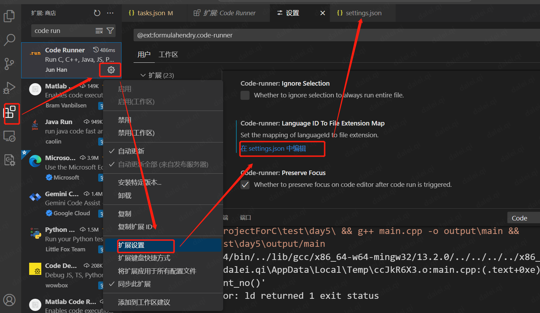540x313 pixels.
Task: Open the Remote Explorer icon
Action: pyautogui.click(x=9, y=137)
